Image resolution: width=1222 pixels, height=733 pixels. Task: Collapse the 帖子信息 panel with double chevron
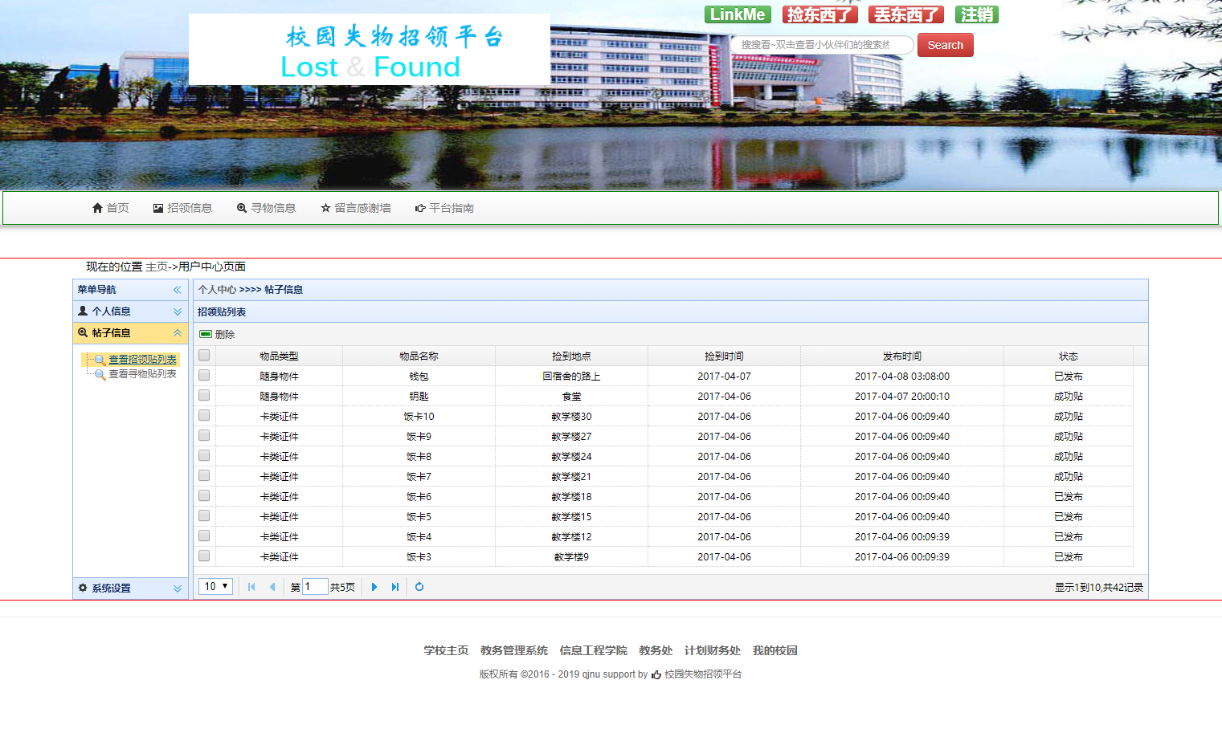(x=178, y=332)
